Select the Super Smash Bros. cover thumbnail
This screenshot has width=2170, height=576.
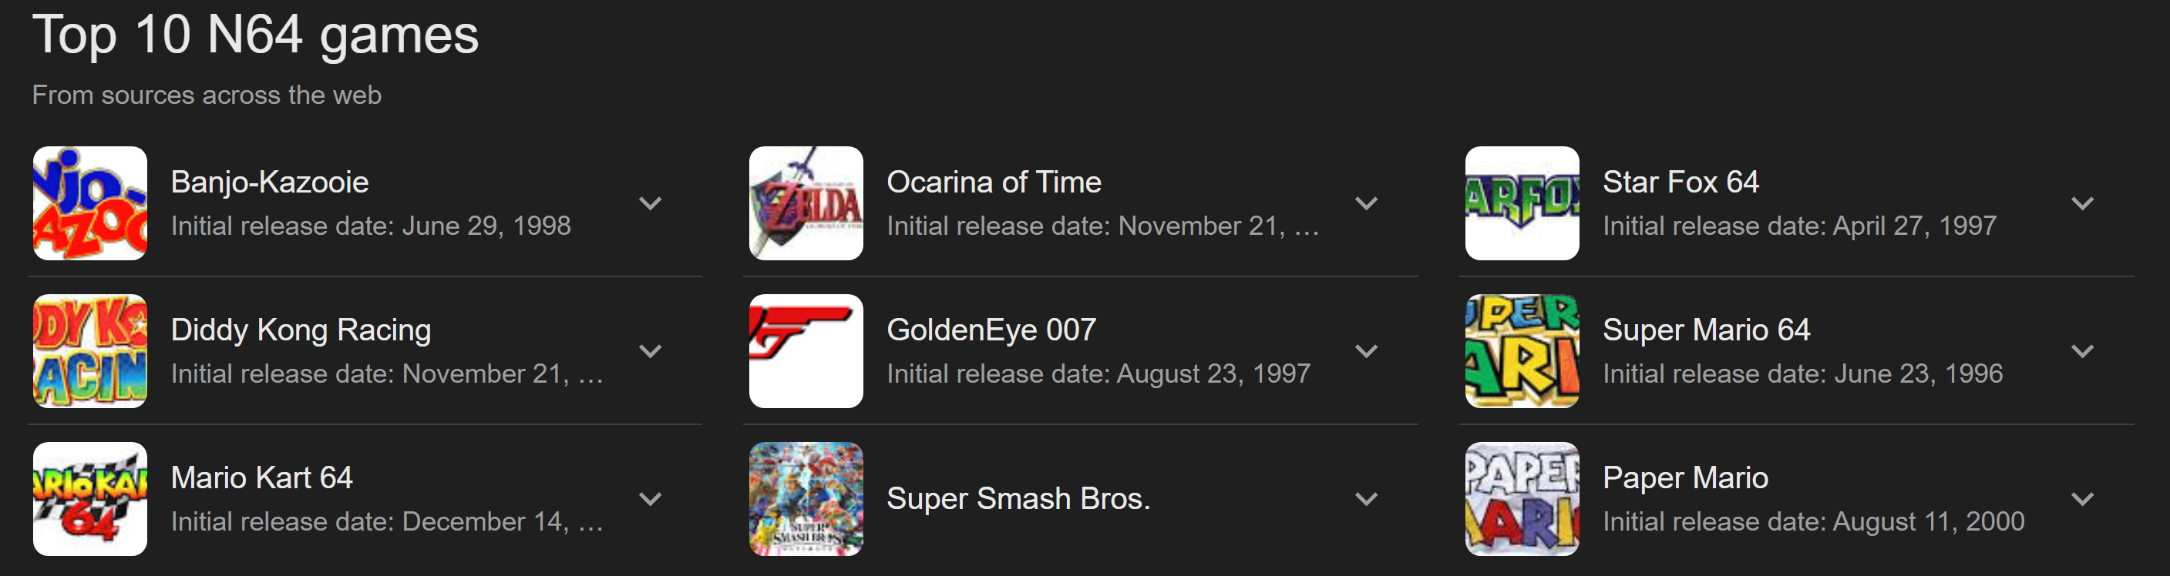806,498
